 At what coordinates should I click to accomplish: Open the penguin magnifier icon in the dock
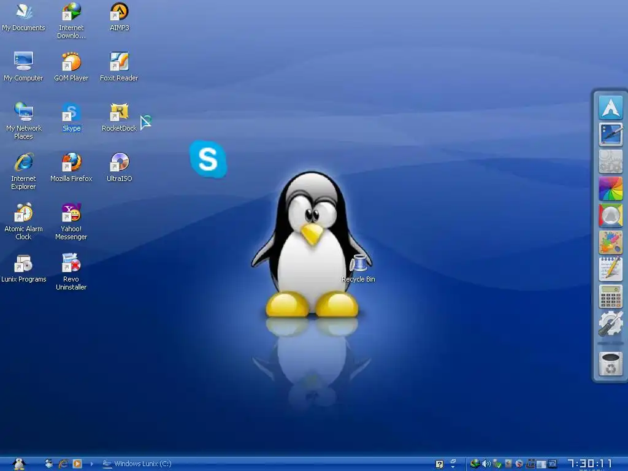click(x=610, y=215)
